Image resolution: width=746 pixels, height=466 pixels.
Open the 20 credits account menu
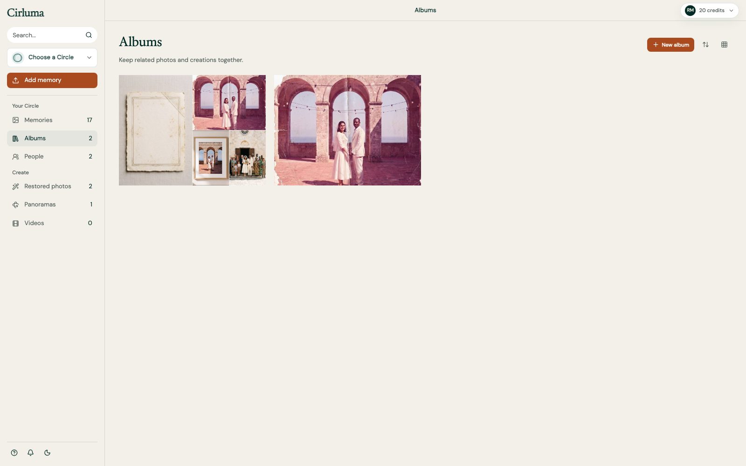click(710, 10)
